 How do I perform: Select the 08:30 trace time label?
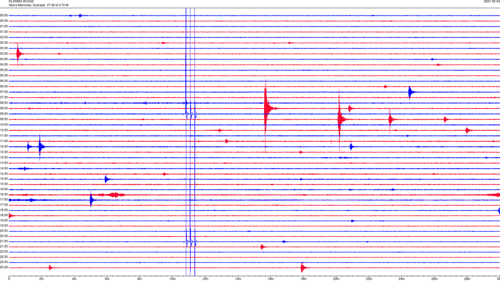point(4,108)
